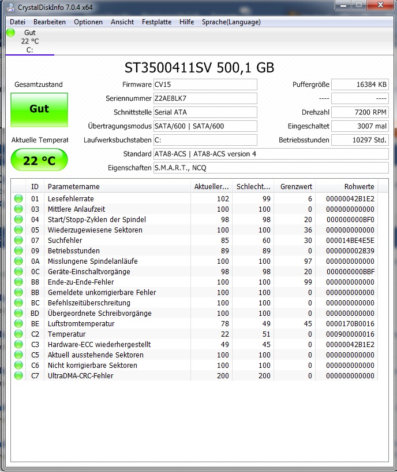Click the Betriebsstunden field 10297 Std.
Viewport: 397px width, 472px height.
coord(360,140)
